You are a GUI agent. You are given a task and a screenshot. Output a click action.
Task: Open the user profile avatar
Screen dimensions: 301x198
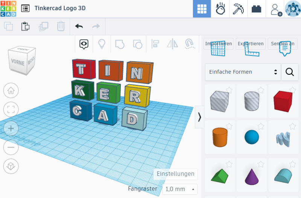(x=293, y=9)
